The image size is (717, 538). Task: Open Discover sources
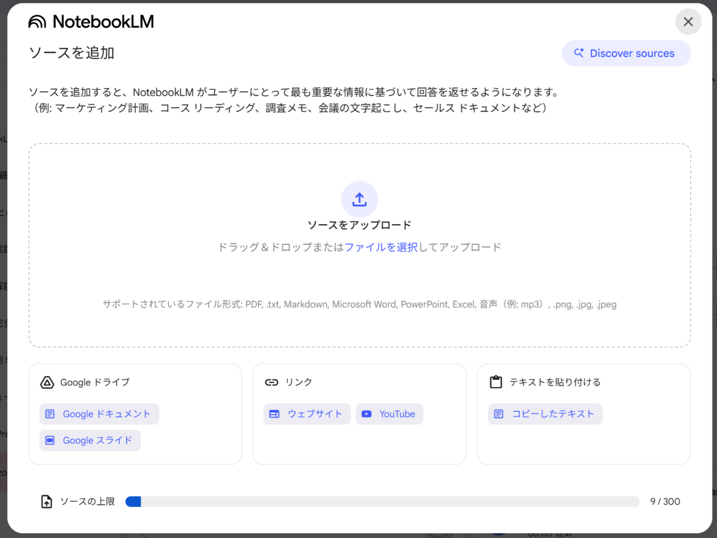pyautogui.click(x=626, y=53)
